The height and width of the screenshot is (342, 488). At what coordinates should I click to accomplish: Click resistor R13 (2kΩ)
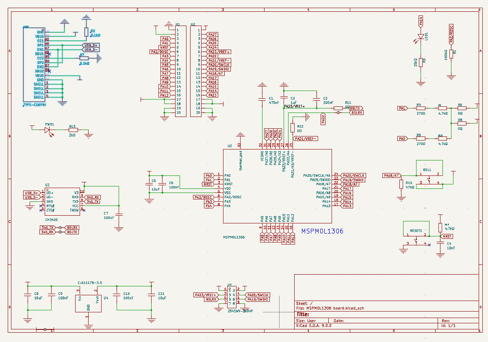tap(73, 130)
